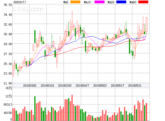Click the 20180531 date label
The height and width of the screenshot is (121, 165).
coord(135,86)
